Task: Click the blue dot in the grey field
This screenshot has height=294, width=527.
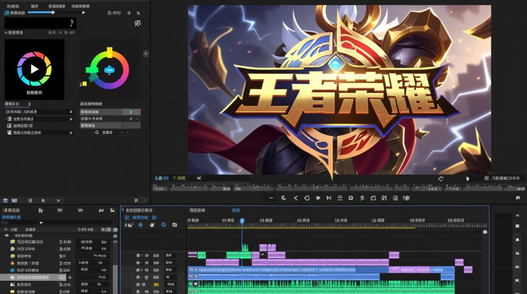Action: (x=131, y=112)
